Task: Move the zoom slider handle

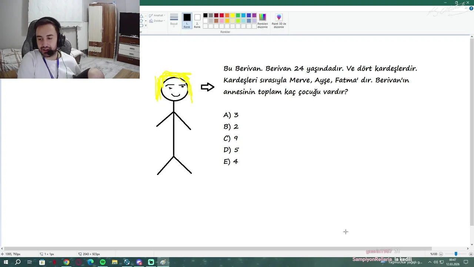Action: tap(456, 254)
